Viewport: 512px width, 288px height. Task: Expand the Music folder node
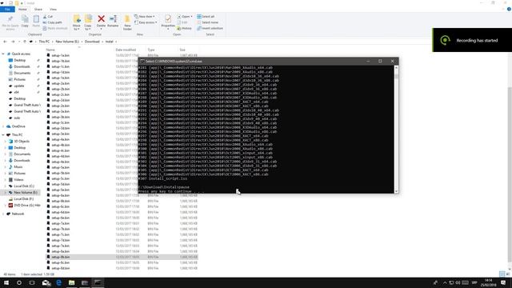pos(6,167)
